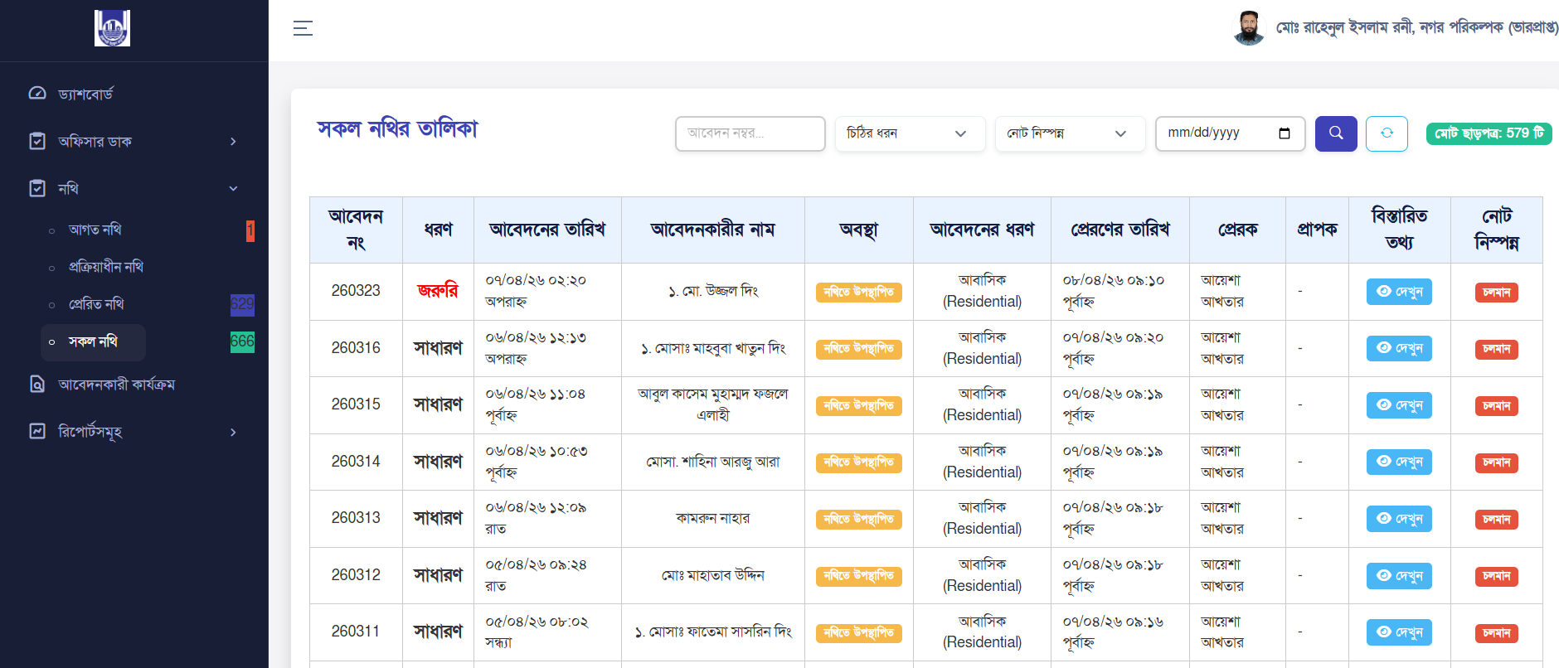Viewport: 1559px width, 668px height.
Task: Click দেখুন button for application 260323
Action: tap(1398, 292)
